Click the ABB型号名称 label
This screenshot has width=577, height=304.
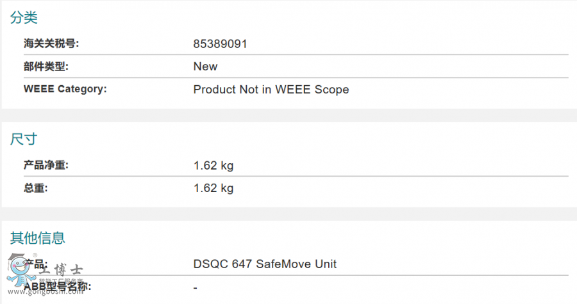click(x=61, y=287)
